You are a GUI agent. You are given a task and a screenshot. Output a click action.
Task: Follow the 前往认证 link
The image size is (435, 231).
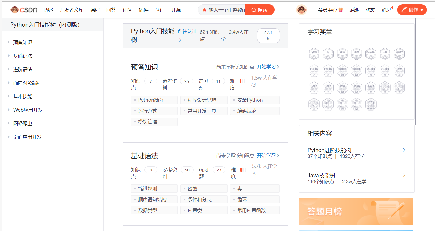pos(187,32)
